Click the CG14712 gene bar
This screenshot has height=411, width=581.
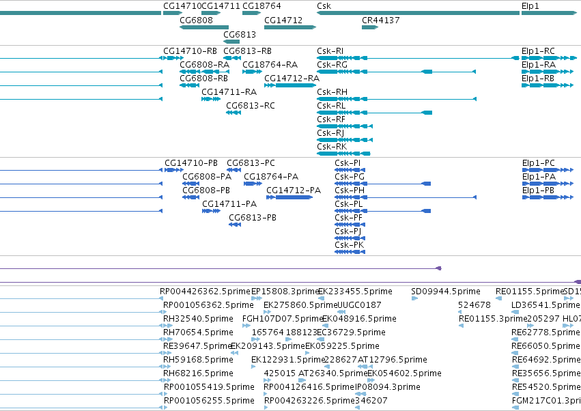click(x=290, y=27)
